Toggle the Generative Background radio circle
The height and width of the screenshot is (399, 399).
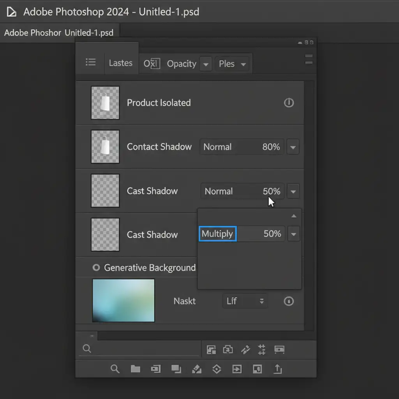(x=96, y=268)
